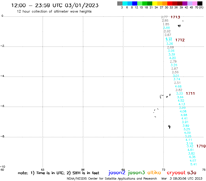Click the wave height value 4.11

pyautogui.click(x=189, y=140)
